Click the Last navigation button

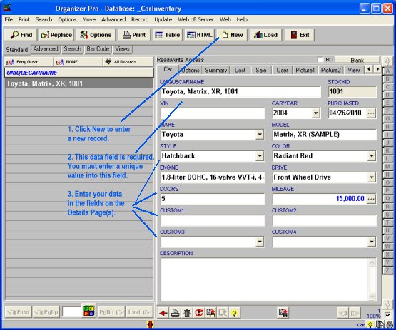139,312
